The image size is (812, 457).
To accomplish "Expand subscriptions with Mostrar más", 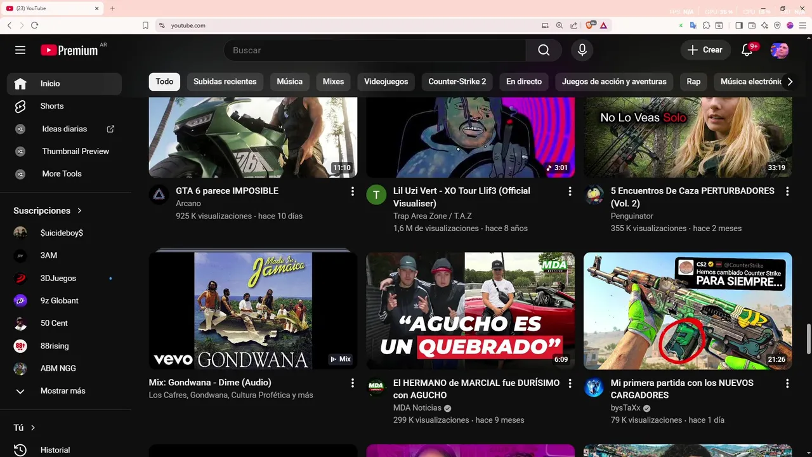I will coord(64,391).
